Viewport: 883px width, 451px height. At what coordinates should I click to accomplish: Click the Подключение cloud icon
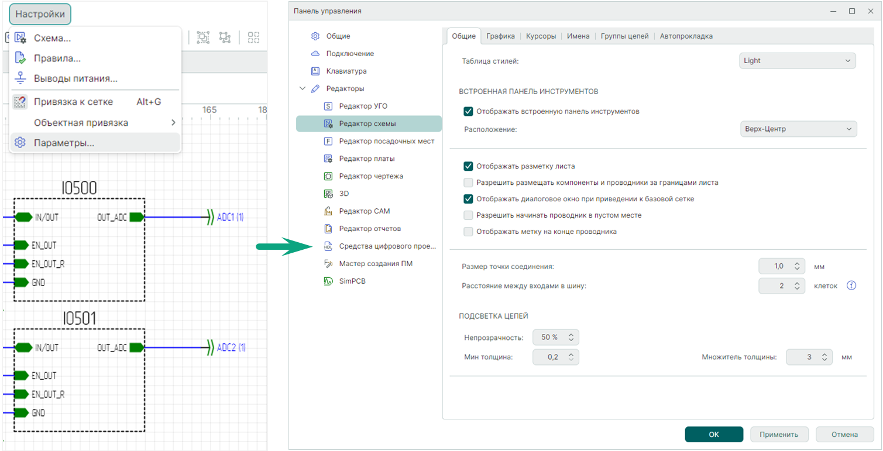click(x=315, y=53)
